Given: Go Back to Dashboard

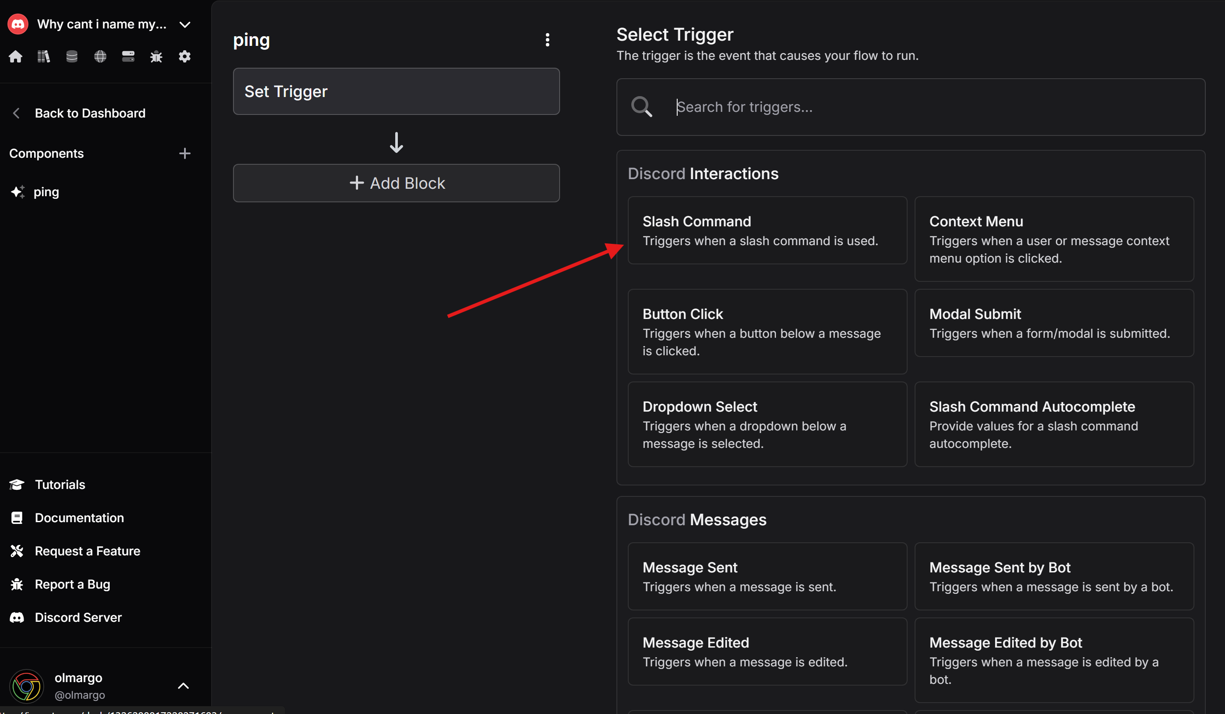Looking at the screenshot, I should pos(90,113).
